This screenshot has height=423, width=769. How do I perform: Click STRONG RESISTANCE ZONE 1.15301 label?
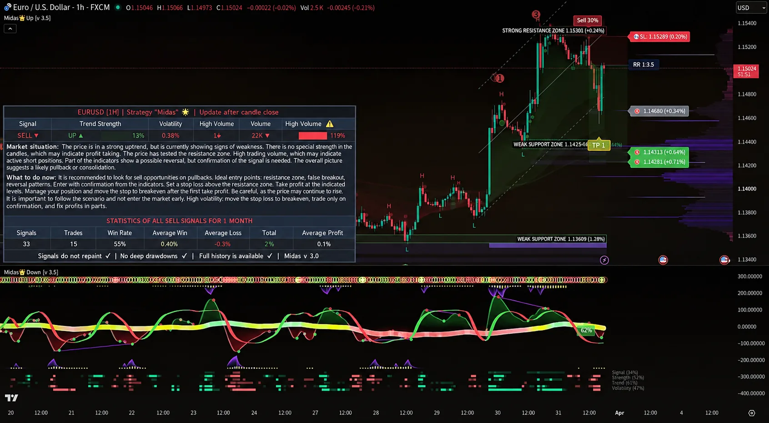tap(553, 30)
